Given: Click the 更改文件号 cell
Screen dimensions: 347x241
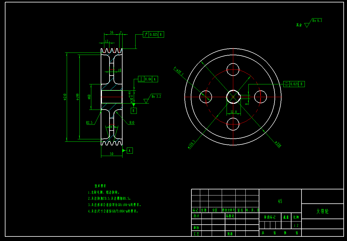Looking at the screenshot, I should pos(229,210).
